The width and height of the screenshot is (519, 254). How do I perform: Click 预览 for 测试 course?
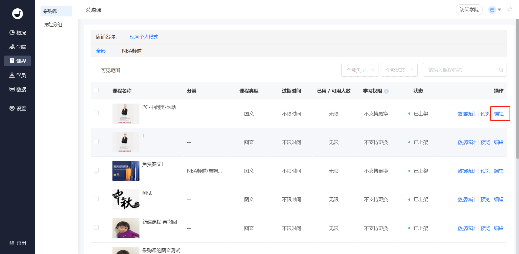pyautogui.click(x=485, y=200)
